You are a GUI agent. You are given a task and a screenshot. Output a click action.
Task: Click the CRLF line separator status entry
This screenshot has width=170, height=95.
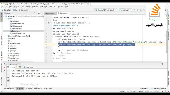pyautogui.click(x=134, y=91)
